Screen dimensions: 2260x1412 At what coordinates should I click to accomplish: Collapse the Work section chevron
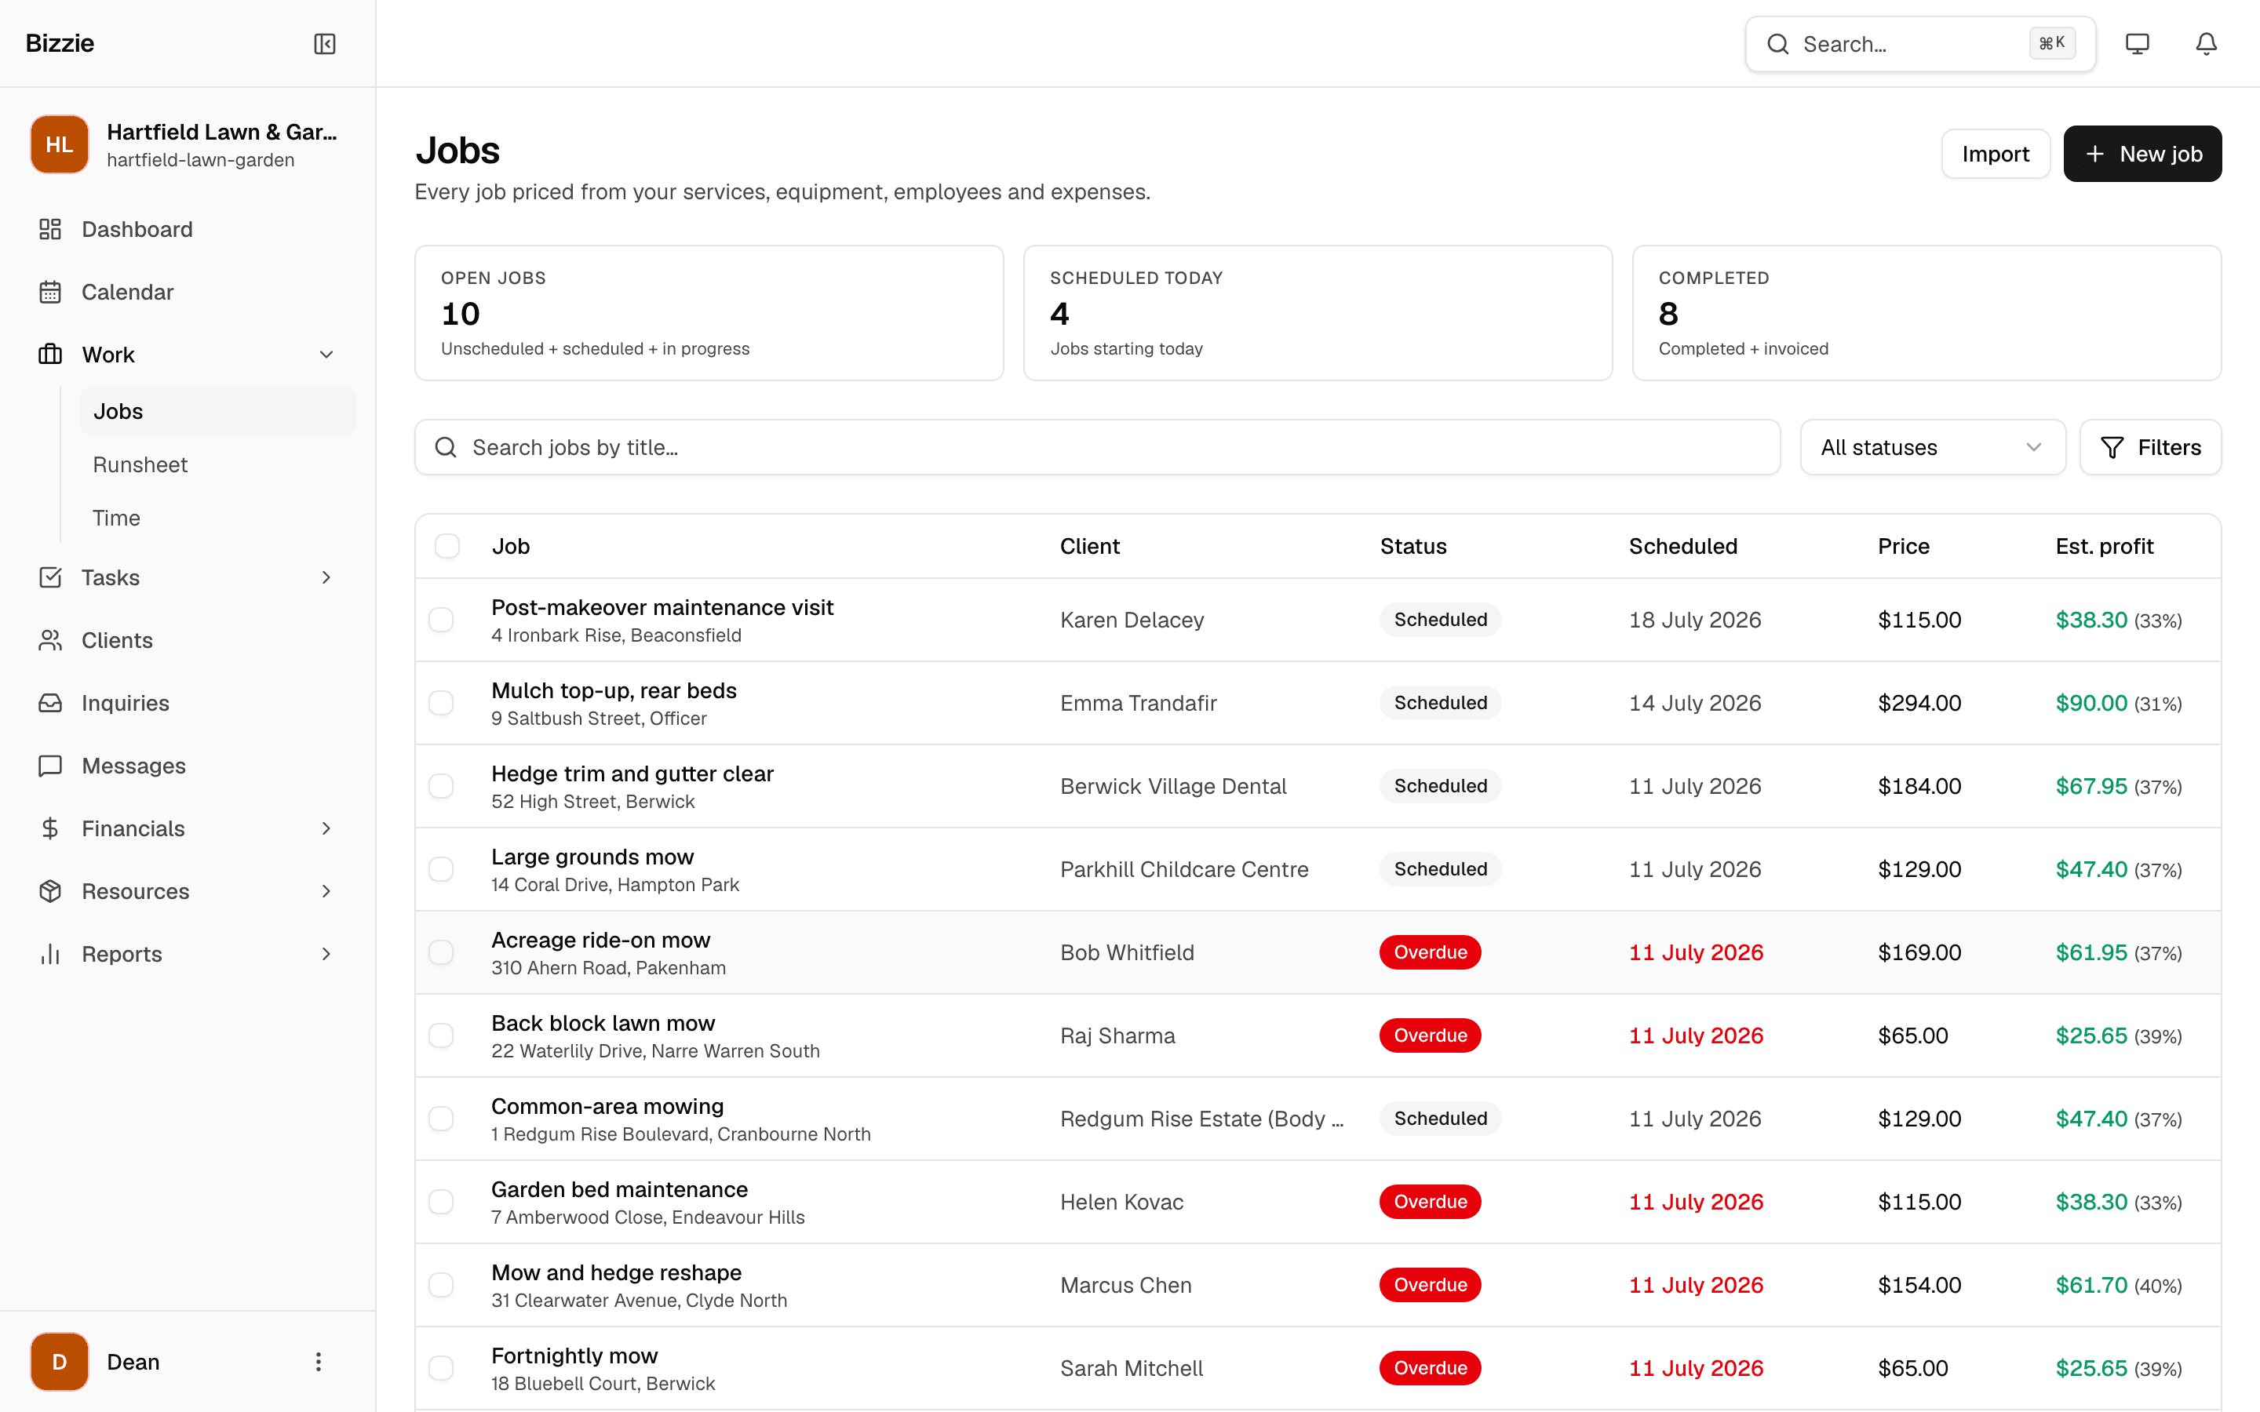(x=326, y=355)
